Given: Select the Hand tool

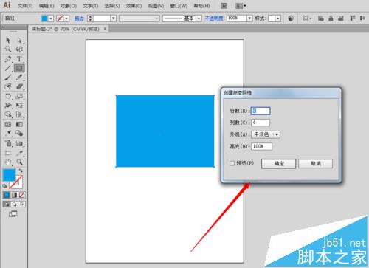Looking at the screenshot, I should pos(8,162).
